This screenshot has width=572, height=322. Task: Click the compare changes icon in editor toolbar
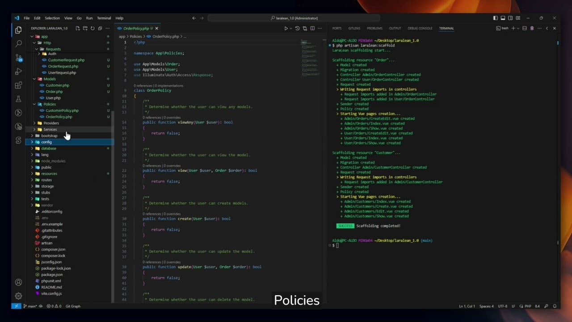pos(305,29)
